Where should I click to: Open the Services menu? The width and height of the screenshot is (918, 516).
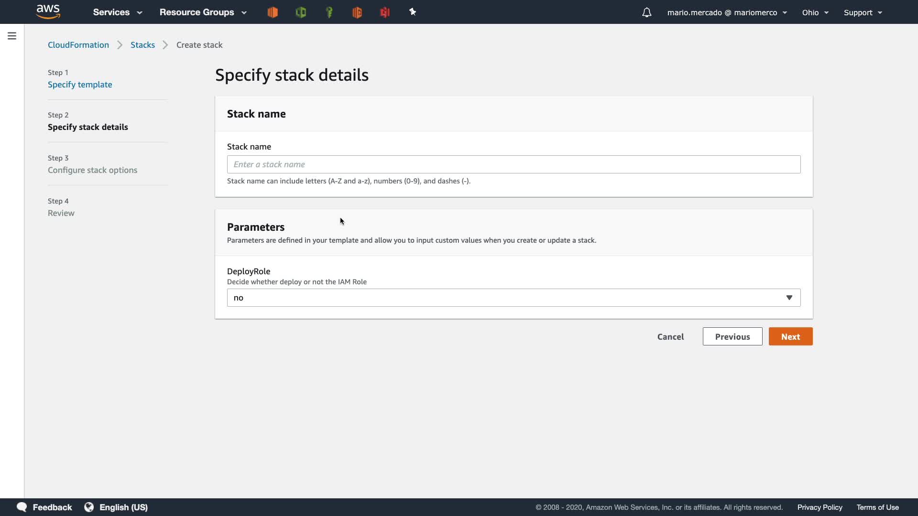click(x=118, y=12)
